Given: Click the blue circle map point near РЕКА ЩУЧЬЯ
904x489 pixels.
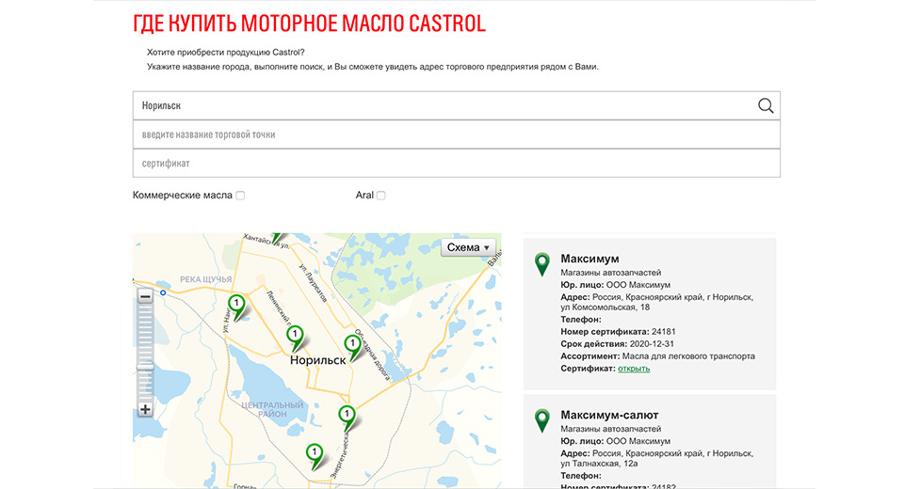Looking at the screenshot, I should coord(163,293).
